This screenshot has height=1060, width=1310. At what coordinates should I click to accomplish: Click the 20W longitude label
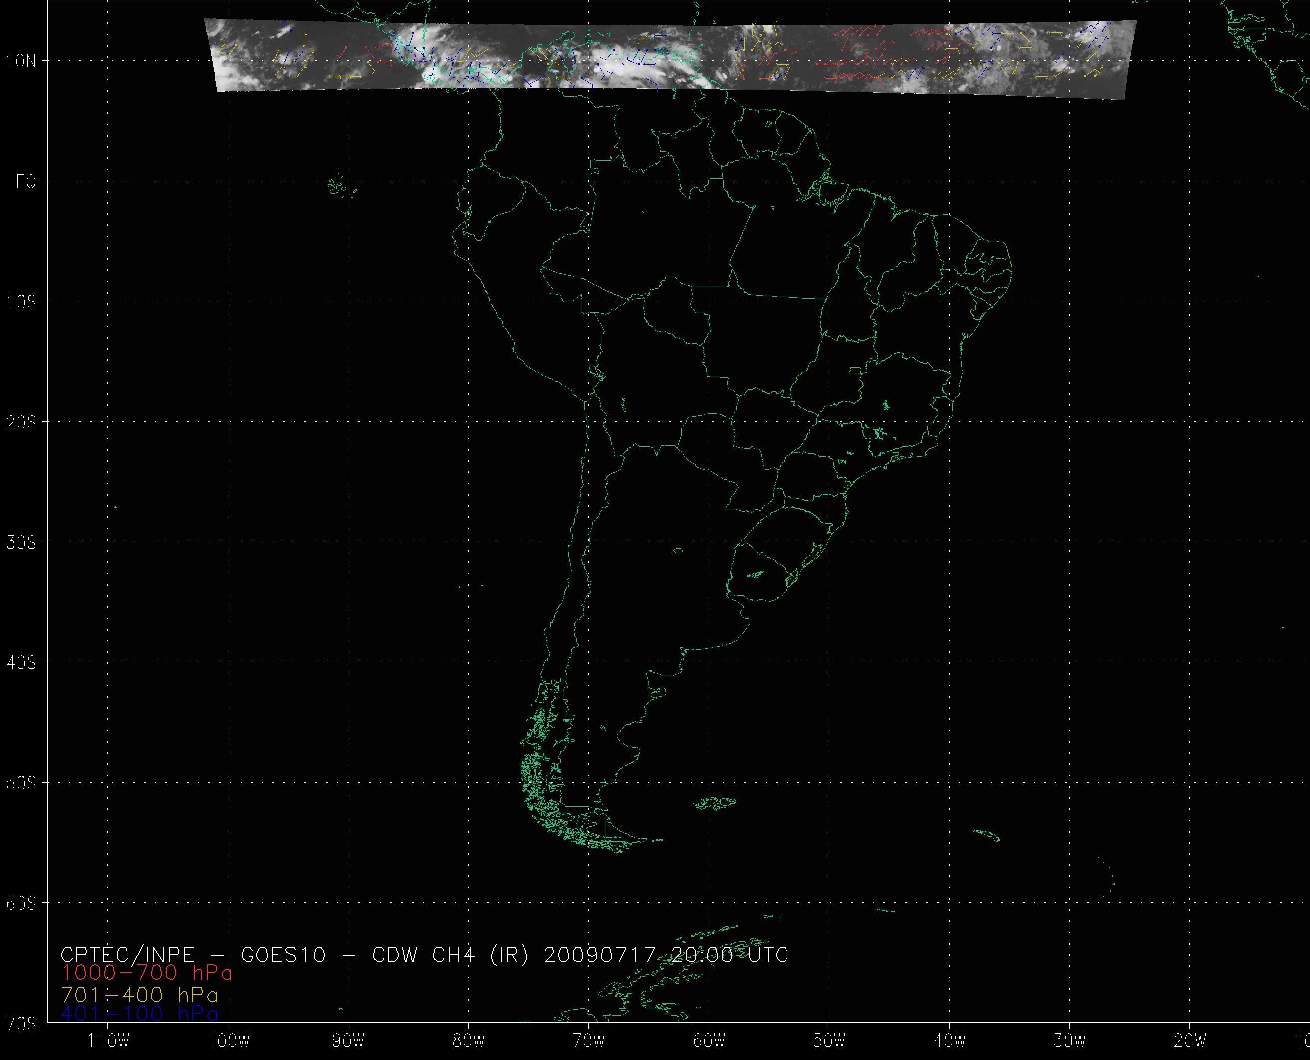point(1190,1041)
